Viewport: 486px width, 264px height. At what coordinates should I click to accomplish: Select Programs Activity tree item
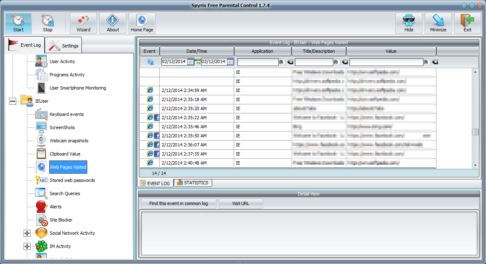click(67, 75)
